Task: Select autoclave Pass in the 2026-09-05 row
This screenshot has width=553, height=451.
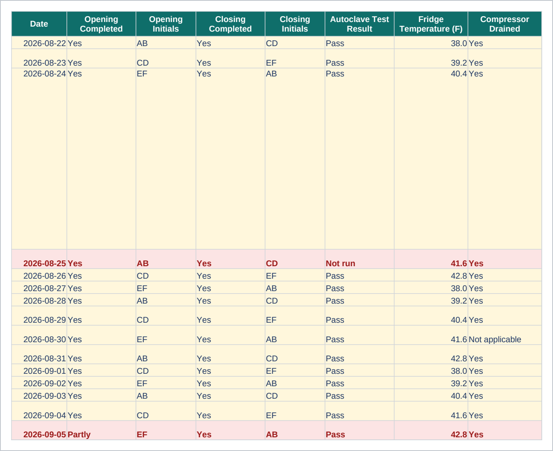Action: point(359,430)
